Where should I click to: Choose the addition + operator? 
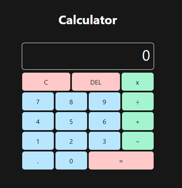(x=138, y=121)
